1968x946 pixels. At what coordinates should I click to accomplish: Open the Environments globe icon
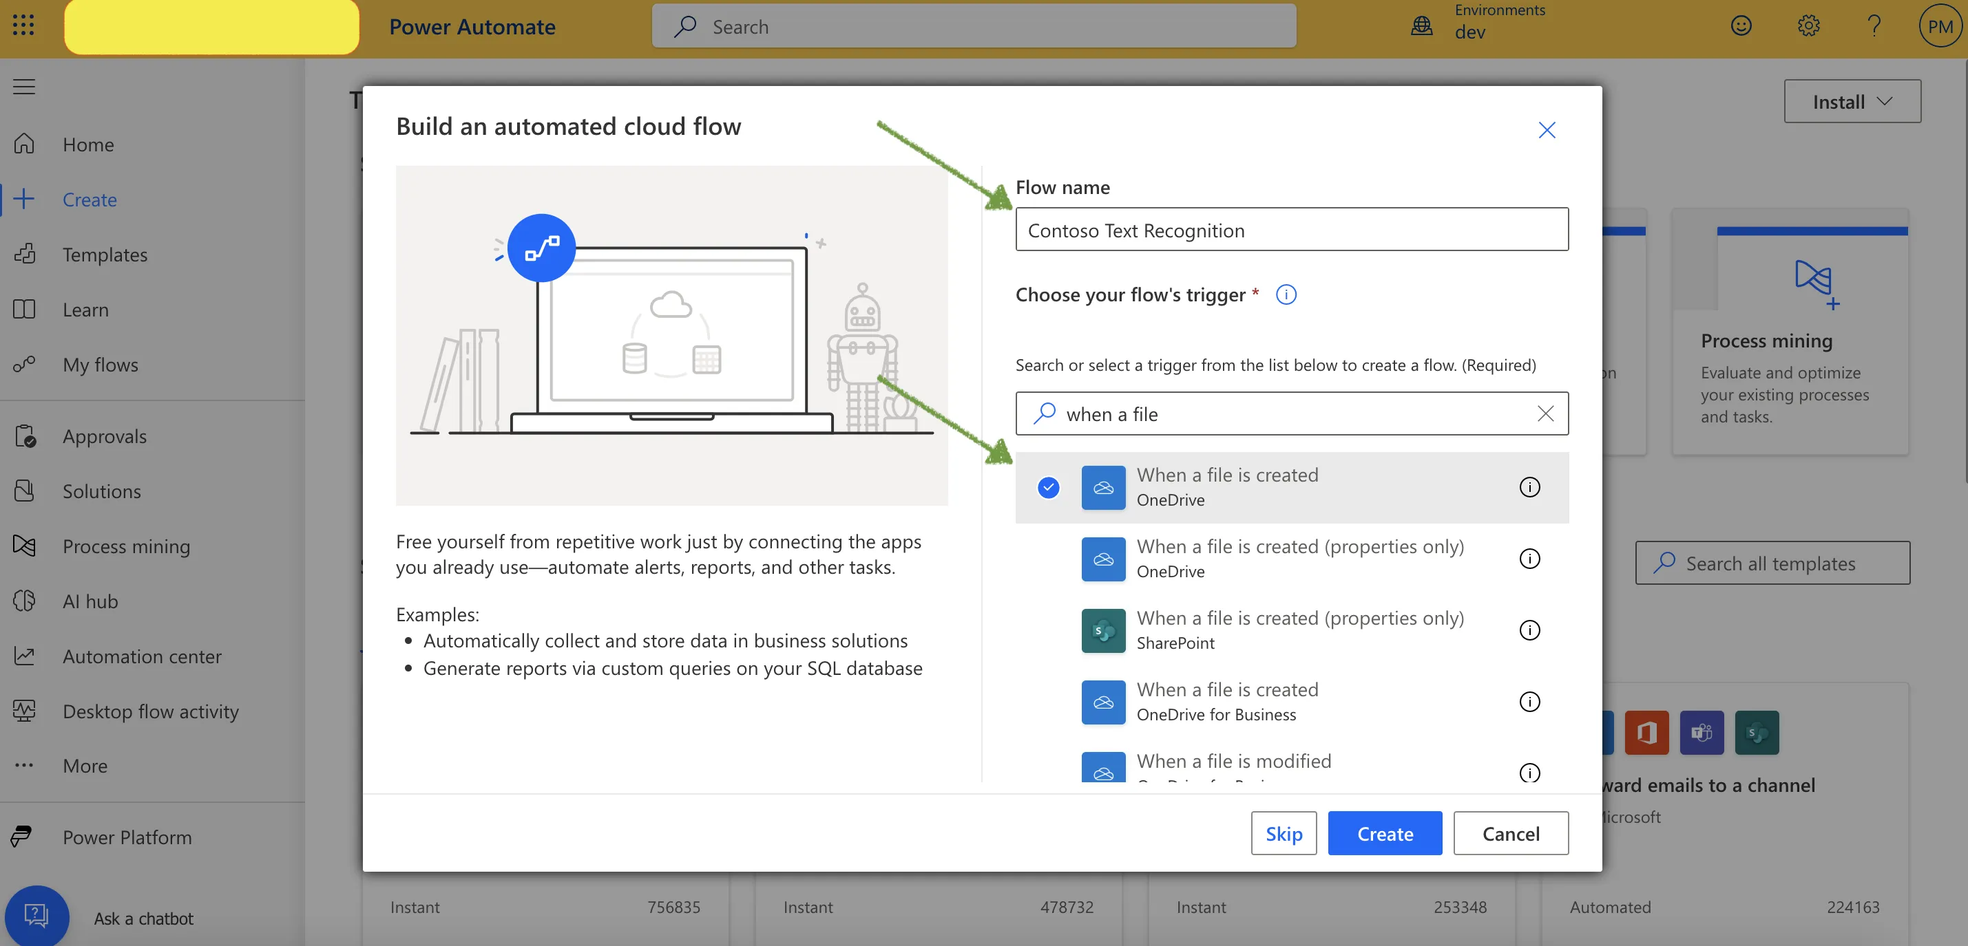pyautogui.click(x=1421, y=26)
